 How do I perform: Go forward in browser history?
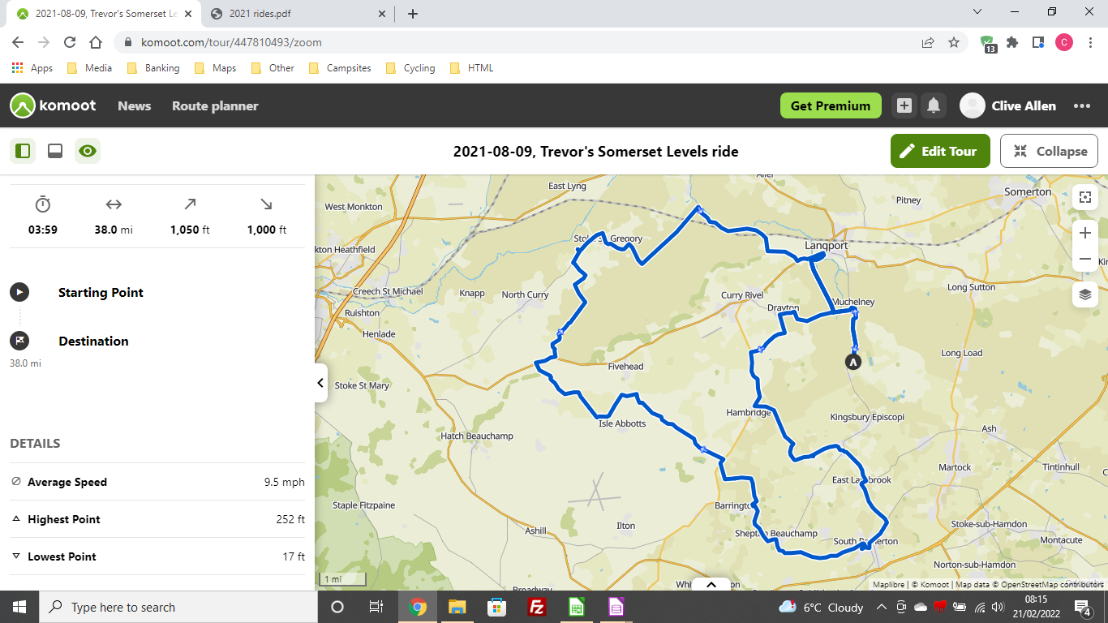(x=44, y=42)
